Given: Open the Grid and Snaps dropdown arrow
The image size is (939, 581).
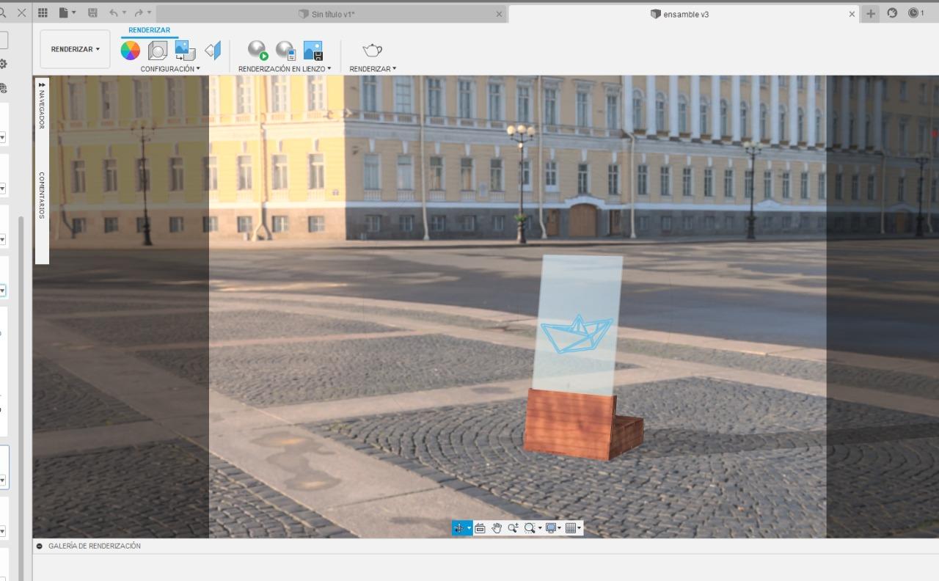Looking at the screenshot, I should (x=579, y=528).
